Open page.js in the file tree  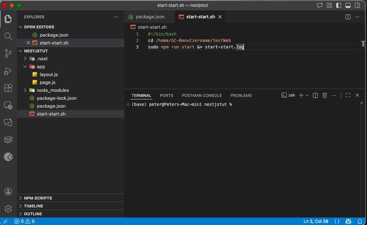pyautogui.click(x=47, y=83)
